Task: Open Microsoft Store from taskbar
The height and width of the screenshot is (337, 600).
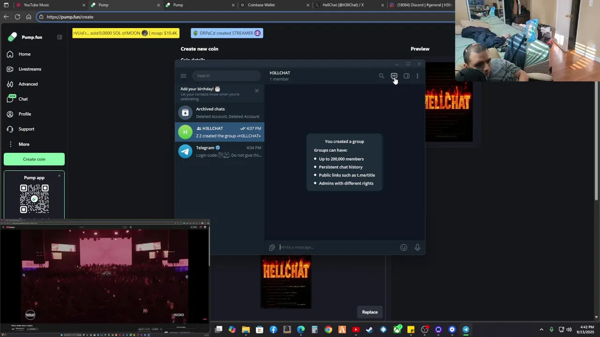Action: pos(259,330)
